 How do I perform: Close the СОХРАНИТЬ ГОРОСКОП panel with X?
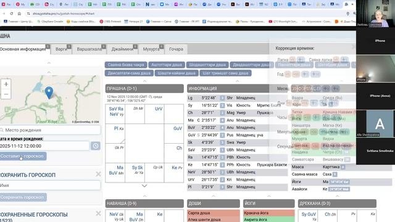click(x=98, y=174)
